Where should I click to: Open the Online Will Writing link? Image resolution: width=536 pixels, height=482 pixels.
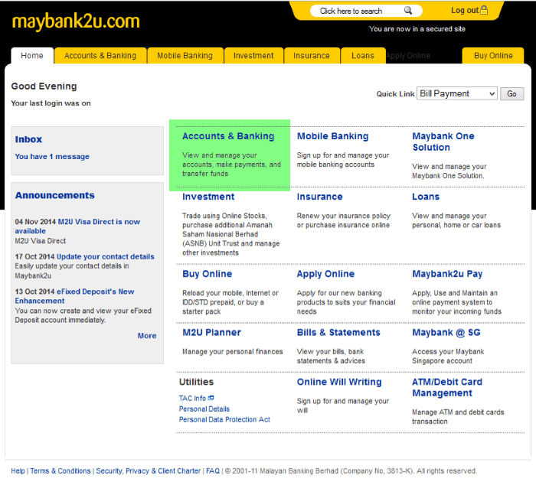click(x=339, y=382)
